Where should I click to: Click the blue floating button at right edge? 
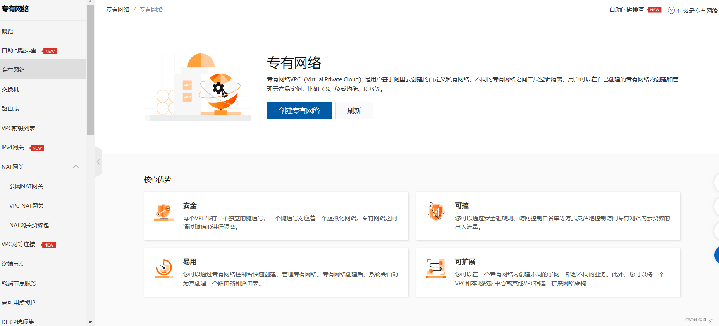tap(717, 255)
